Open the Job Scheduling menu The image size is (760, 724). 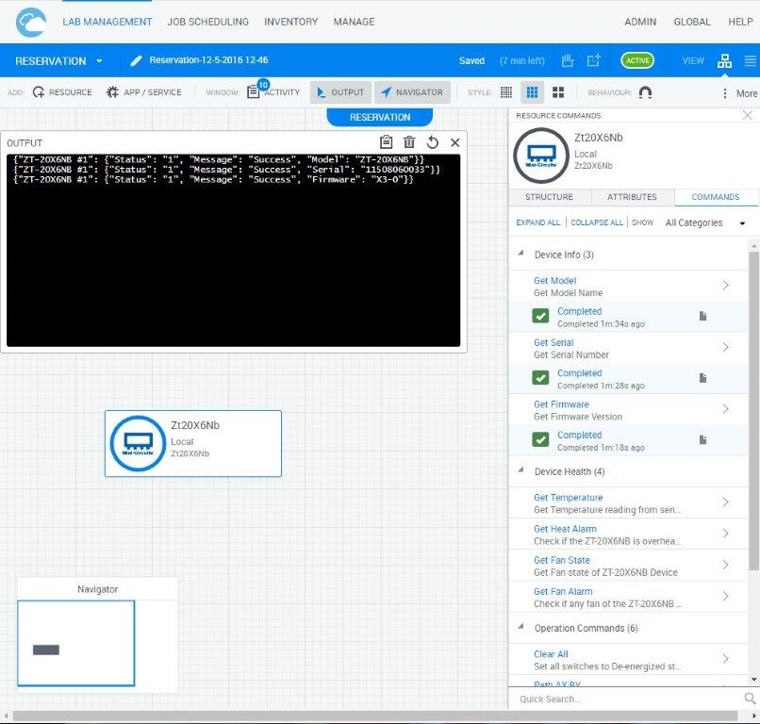click(x=207, y=22)
